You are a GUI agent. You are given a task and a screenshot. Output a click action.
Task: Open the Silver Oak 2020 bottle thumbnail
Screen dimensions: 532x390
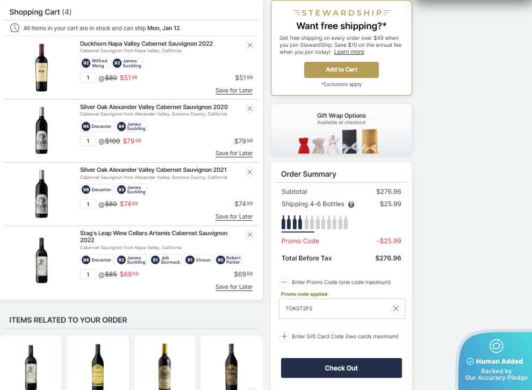[x=41, y=131]
